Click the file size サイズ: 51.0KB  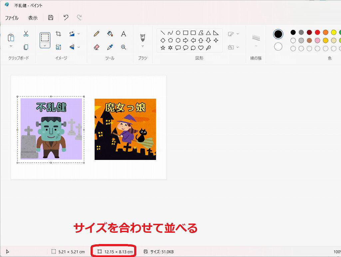click(x=159, y=252)
